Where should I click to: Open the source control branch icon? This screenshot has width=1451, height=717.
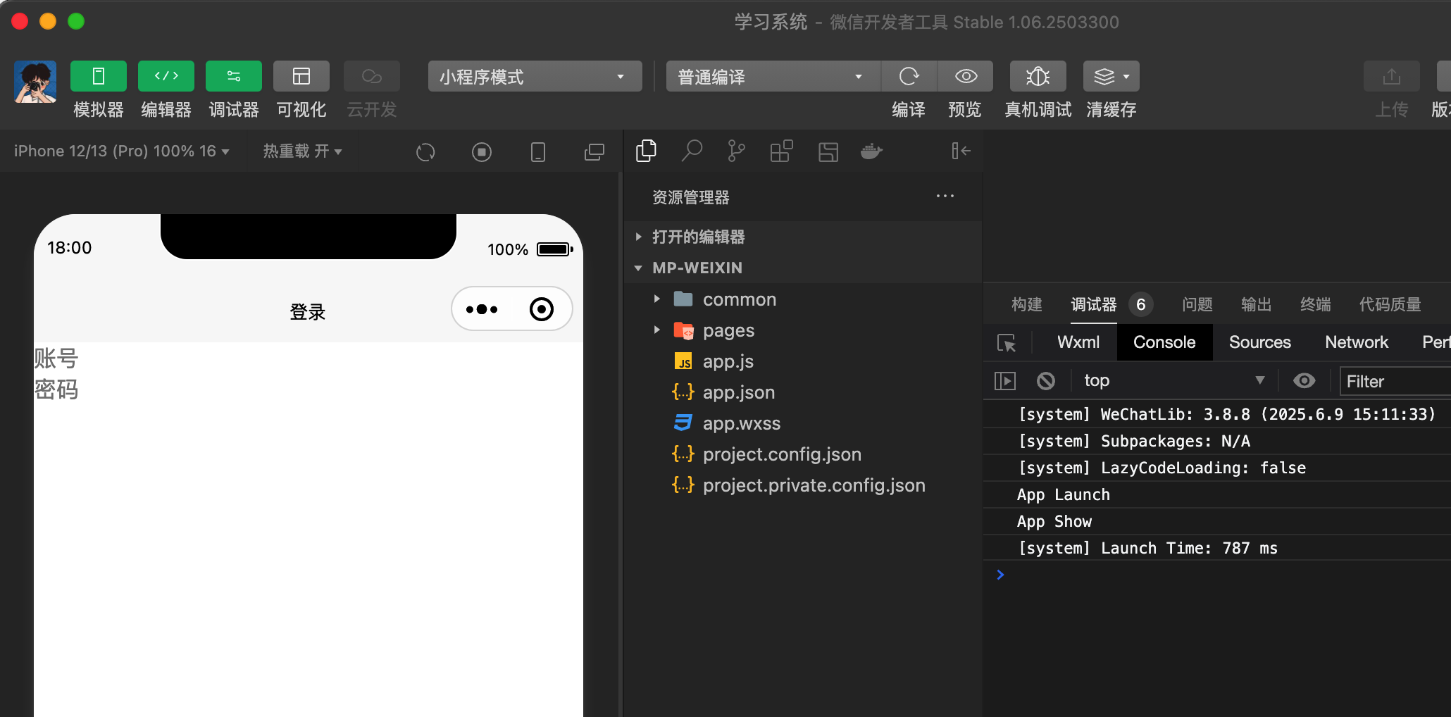[736, 151]
